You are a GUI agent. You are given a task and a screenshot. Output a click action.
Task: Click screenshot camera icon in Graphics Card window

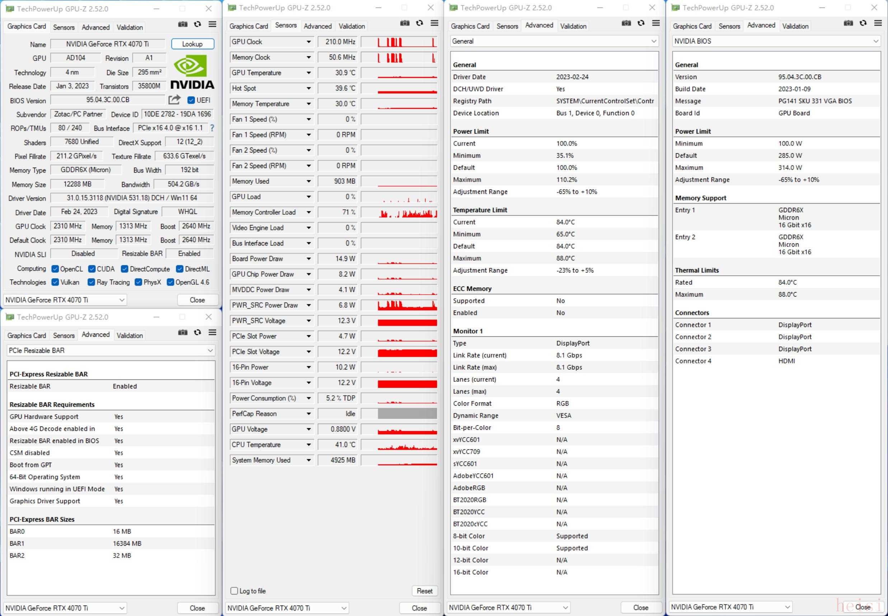point(183,24)
